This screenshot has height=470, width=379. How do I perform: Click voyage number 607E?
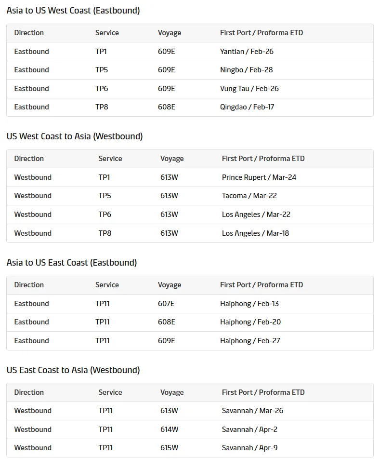point(166,304)
